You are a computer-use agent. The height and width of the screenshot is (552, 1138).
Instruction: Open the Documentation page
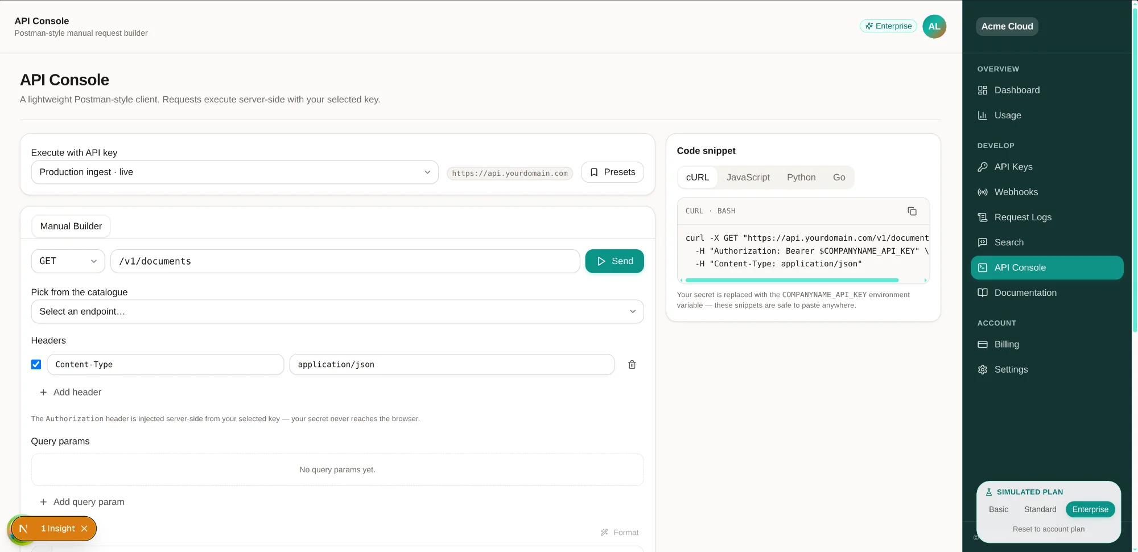click(1047, 293)
